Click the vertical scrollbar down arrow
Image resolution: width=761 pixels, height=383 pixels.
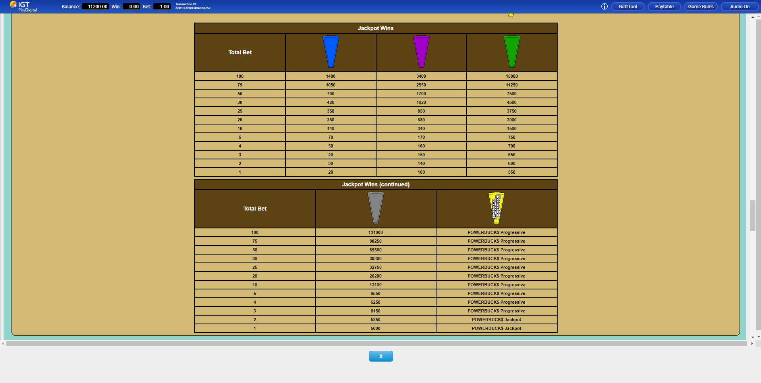tap(753, 337)
